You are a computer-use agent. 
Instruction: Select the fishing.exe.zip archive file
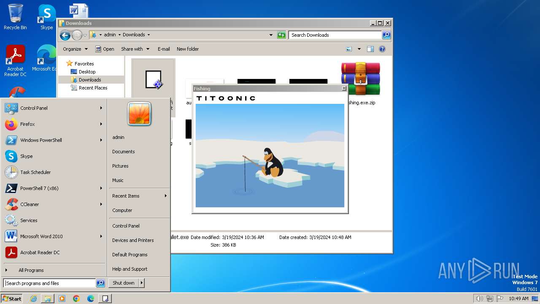[x=361, y=84]
